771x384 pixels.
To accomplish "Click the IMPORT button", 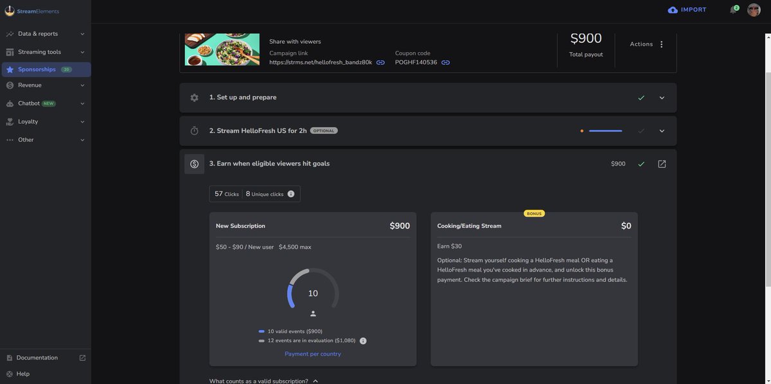I will pyautogui.click(x=687, y=10).
